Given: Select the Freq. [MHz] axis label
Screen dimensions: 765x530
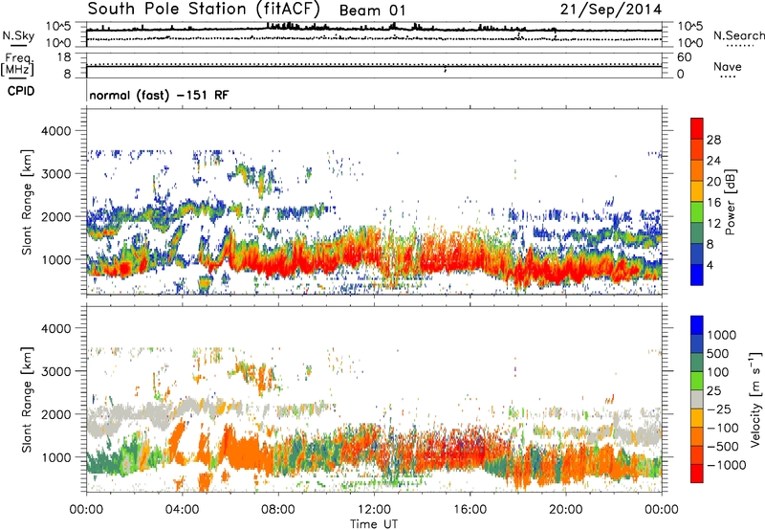Looking at the screenshot, I should coord(18,65).
